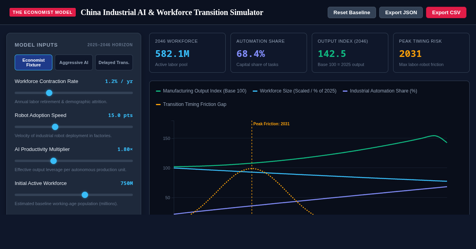Viewport: 476px width, 249px height.
Task: Export the model as JSON
Action: 401,12
